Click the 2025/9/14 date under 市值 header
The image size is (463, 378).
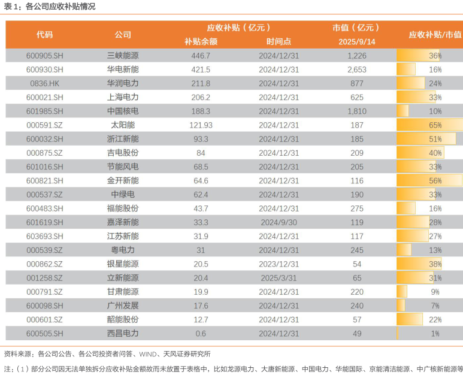tap(356, 42)
